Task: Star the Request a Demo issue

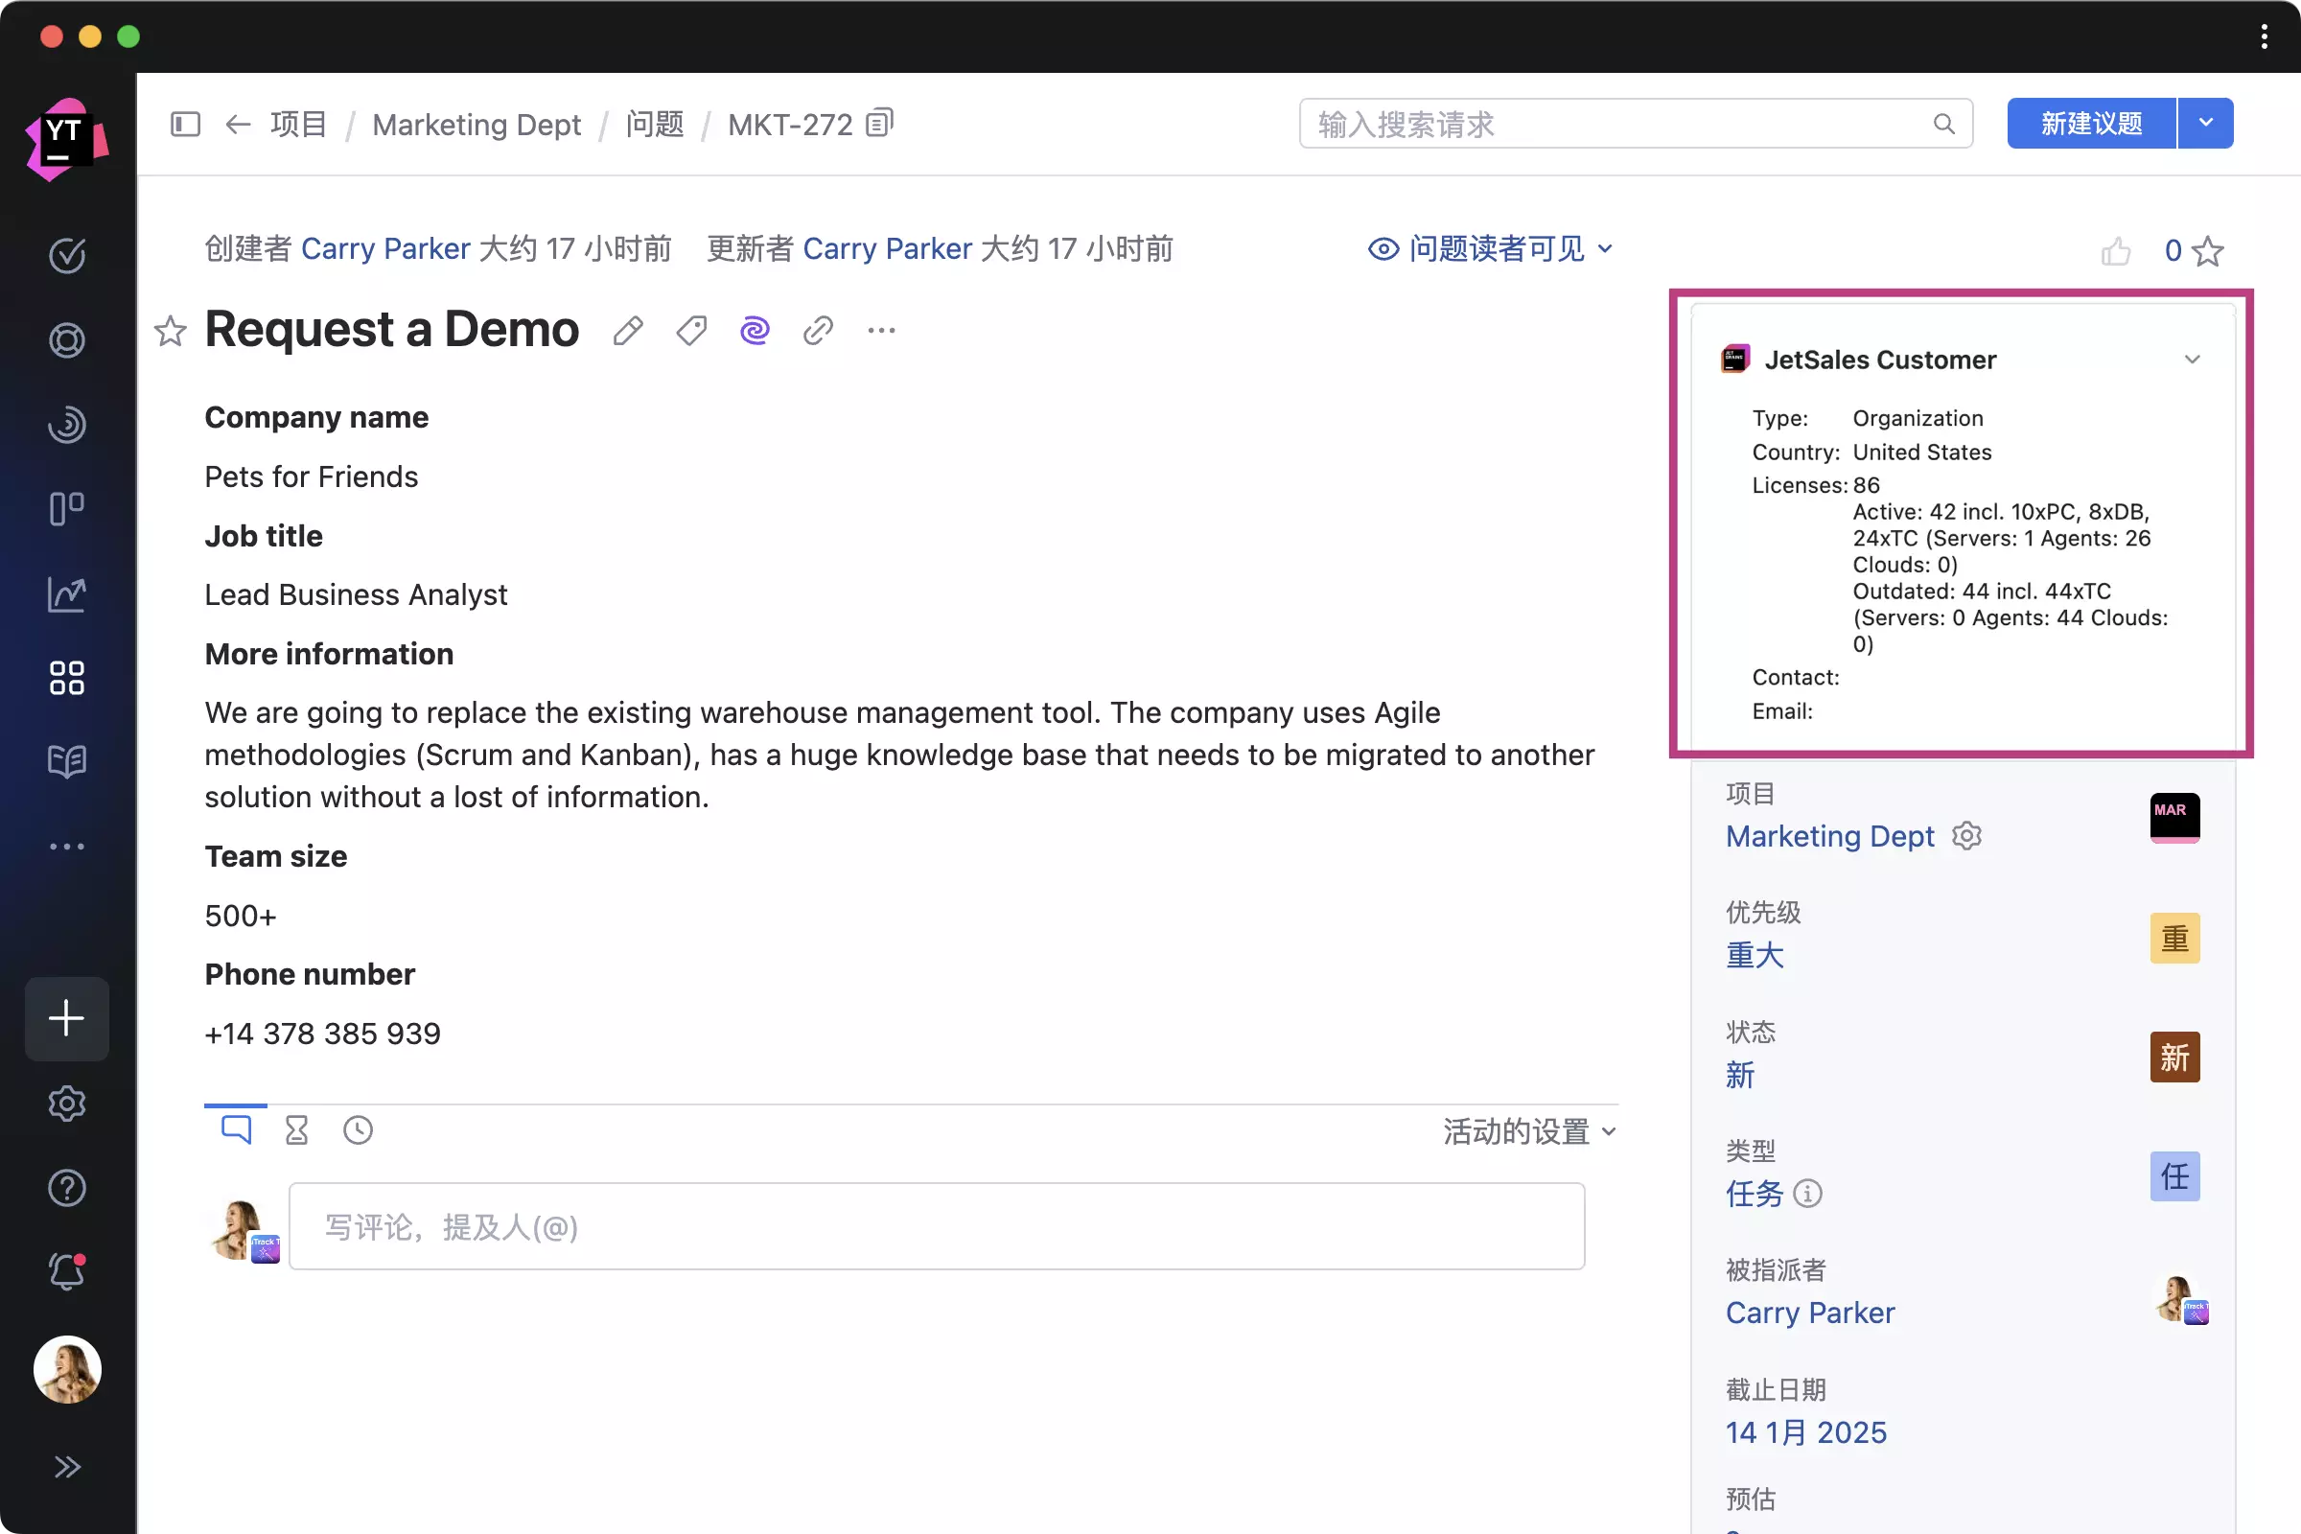Action: coord(171,331)
